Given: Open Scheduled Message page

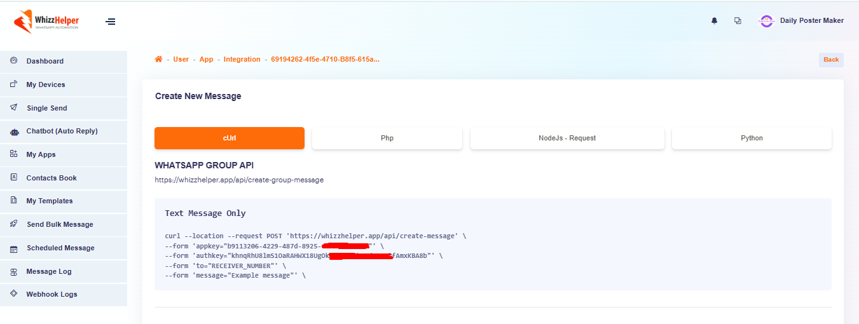Looking at the screenshot, I should 64,248.
